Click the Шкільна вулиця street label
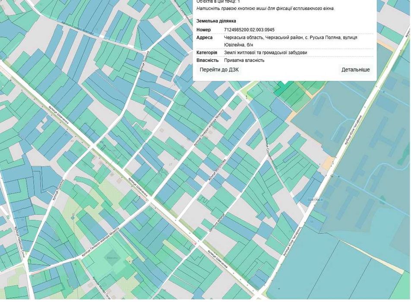 coord(217,223)
